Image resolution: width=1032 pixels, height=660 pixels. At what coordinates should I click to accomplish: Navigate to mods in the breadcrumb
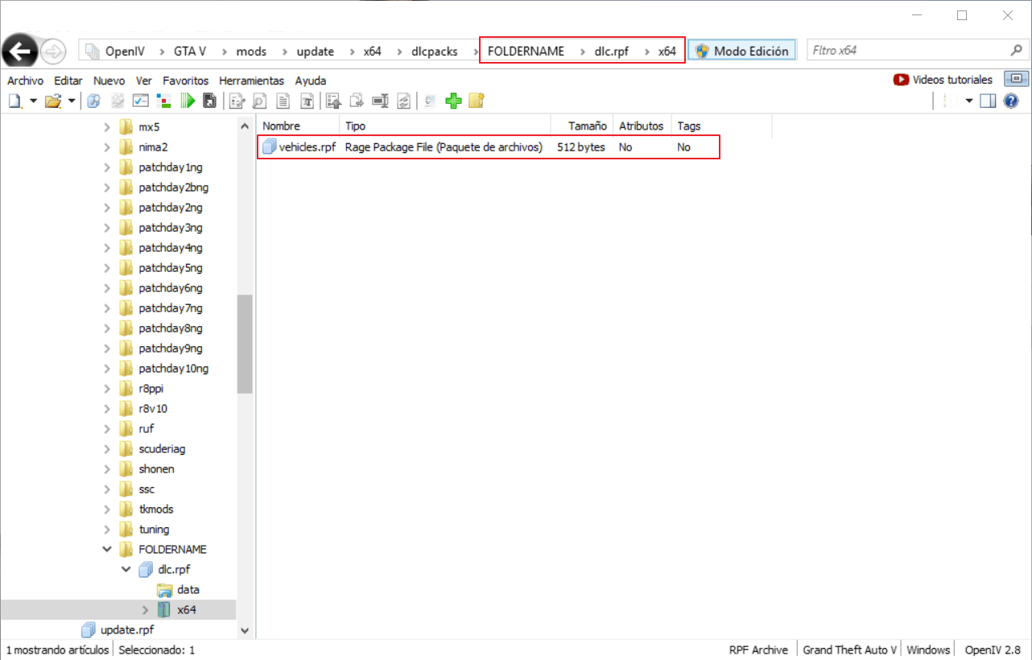coord(251,51)
